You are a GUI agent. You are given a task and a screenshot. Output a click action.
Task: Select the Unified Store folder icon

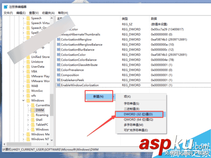(28, 57)
